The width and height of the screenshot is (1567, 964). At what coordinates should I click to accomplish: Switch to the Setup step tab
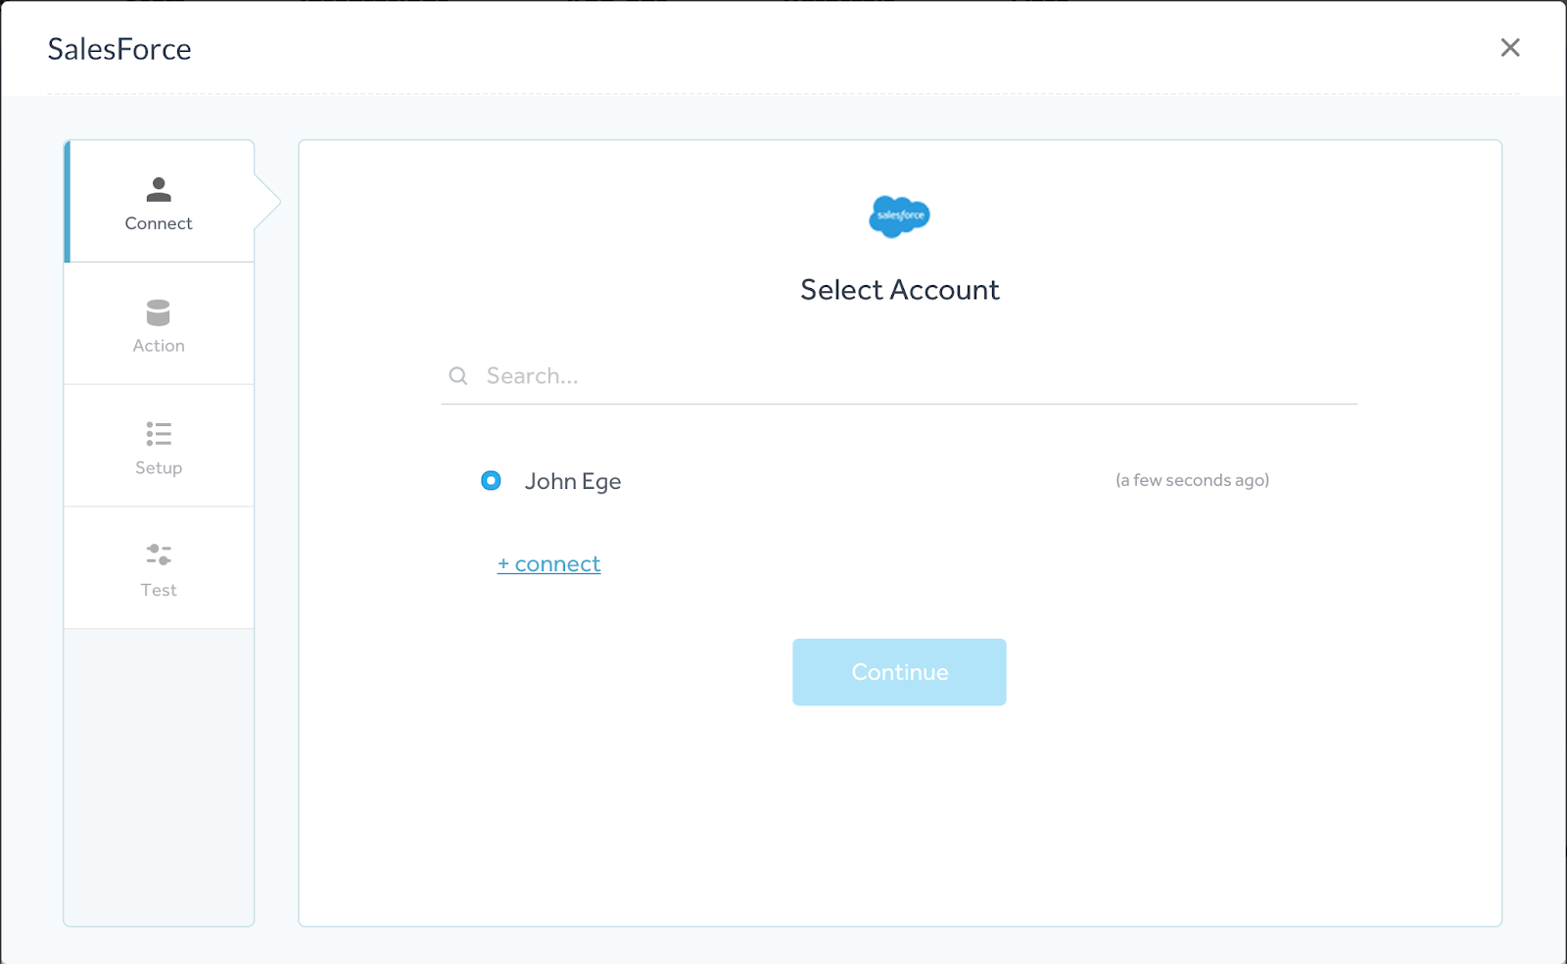click(x=159, y=447)
